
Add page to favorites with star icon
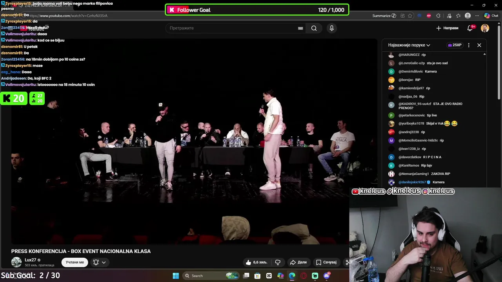click(410, 16)
